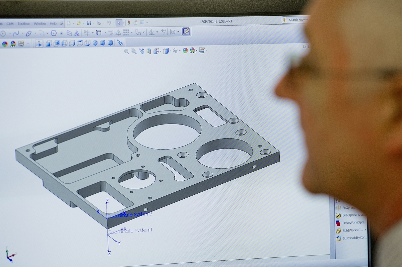
Task: Select the Mirror Entities tool
Action: click(x=118, y=32)
